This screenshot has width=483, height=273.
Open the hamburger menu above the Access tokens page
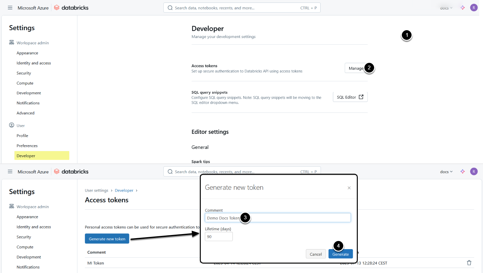pos(10,172)
